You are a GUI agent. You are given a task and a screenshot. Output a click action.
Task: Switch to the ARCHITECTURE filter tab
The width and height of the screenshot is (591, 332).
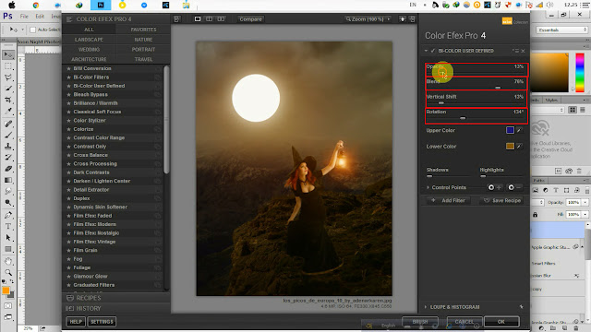click(x=89, y=59)
